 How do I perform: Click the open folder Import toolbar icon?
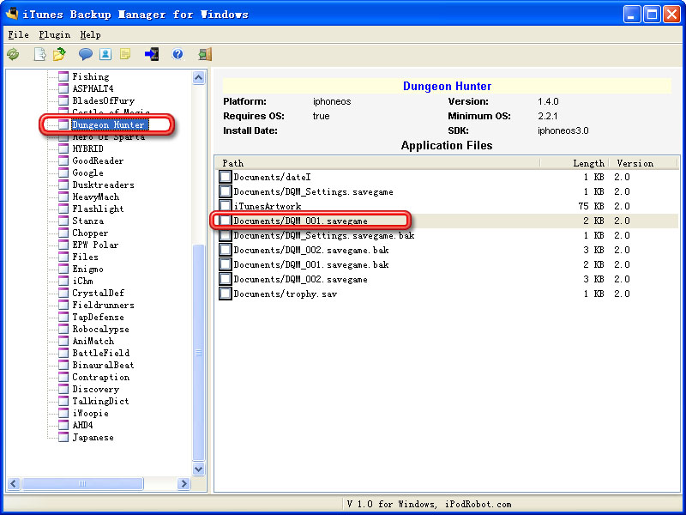point(59,54)
